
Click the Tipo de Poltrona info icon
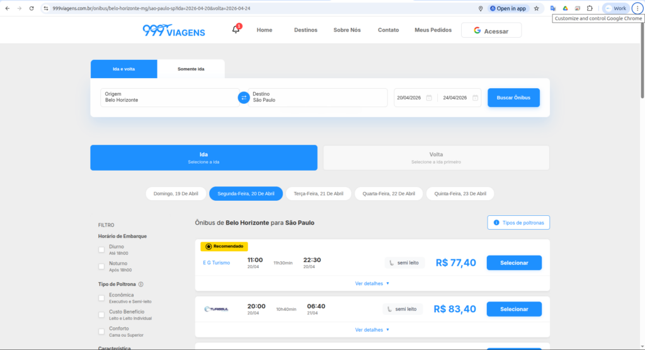(x=140, y=284)
